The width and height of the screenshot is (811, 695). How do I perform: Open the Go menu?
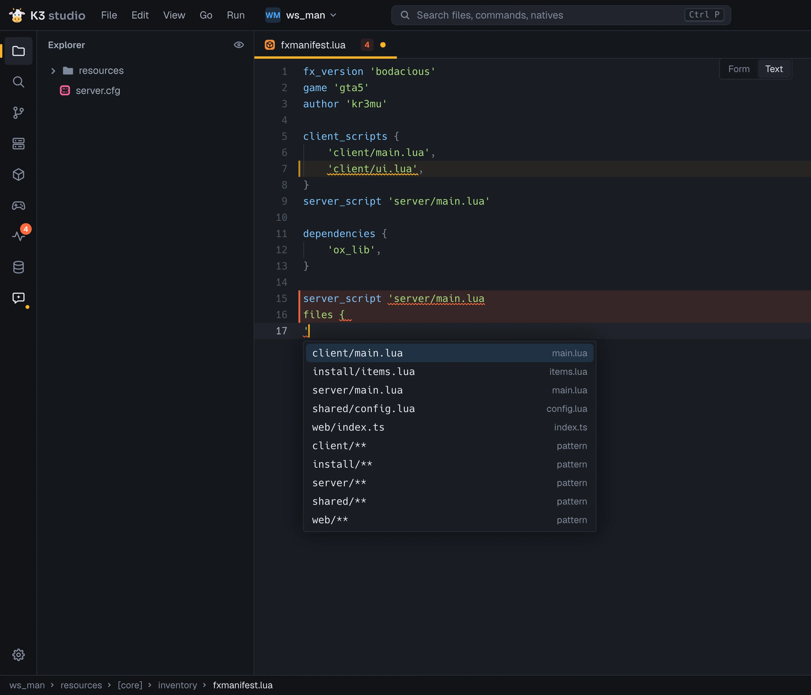[206, 15]
